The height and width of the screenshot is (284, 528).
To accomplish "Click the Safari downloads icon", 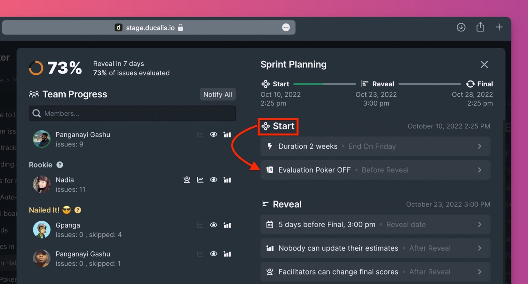I will click(x=461, y=27).
